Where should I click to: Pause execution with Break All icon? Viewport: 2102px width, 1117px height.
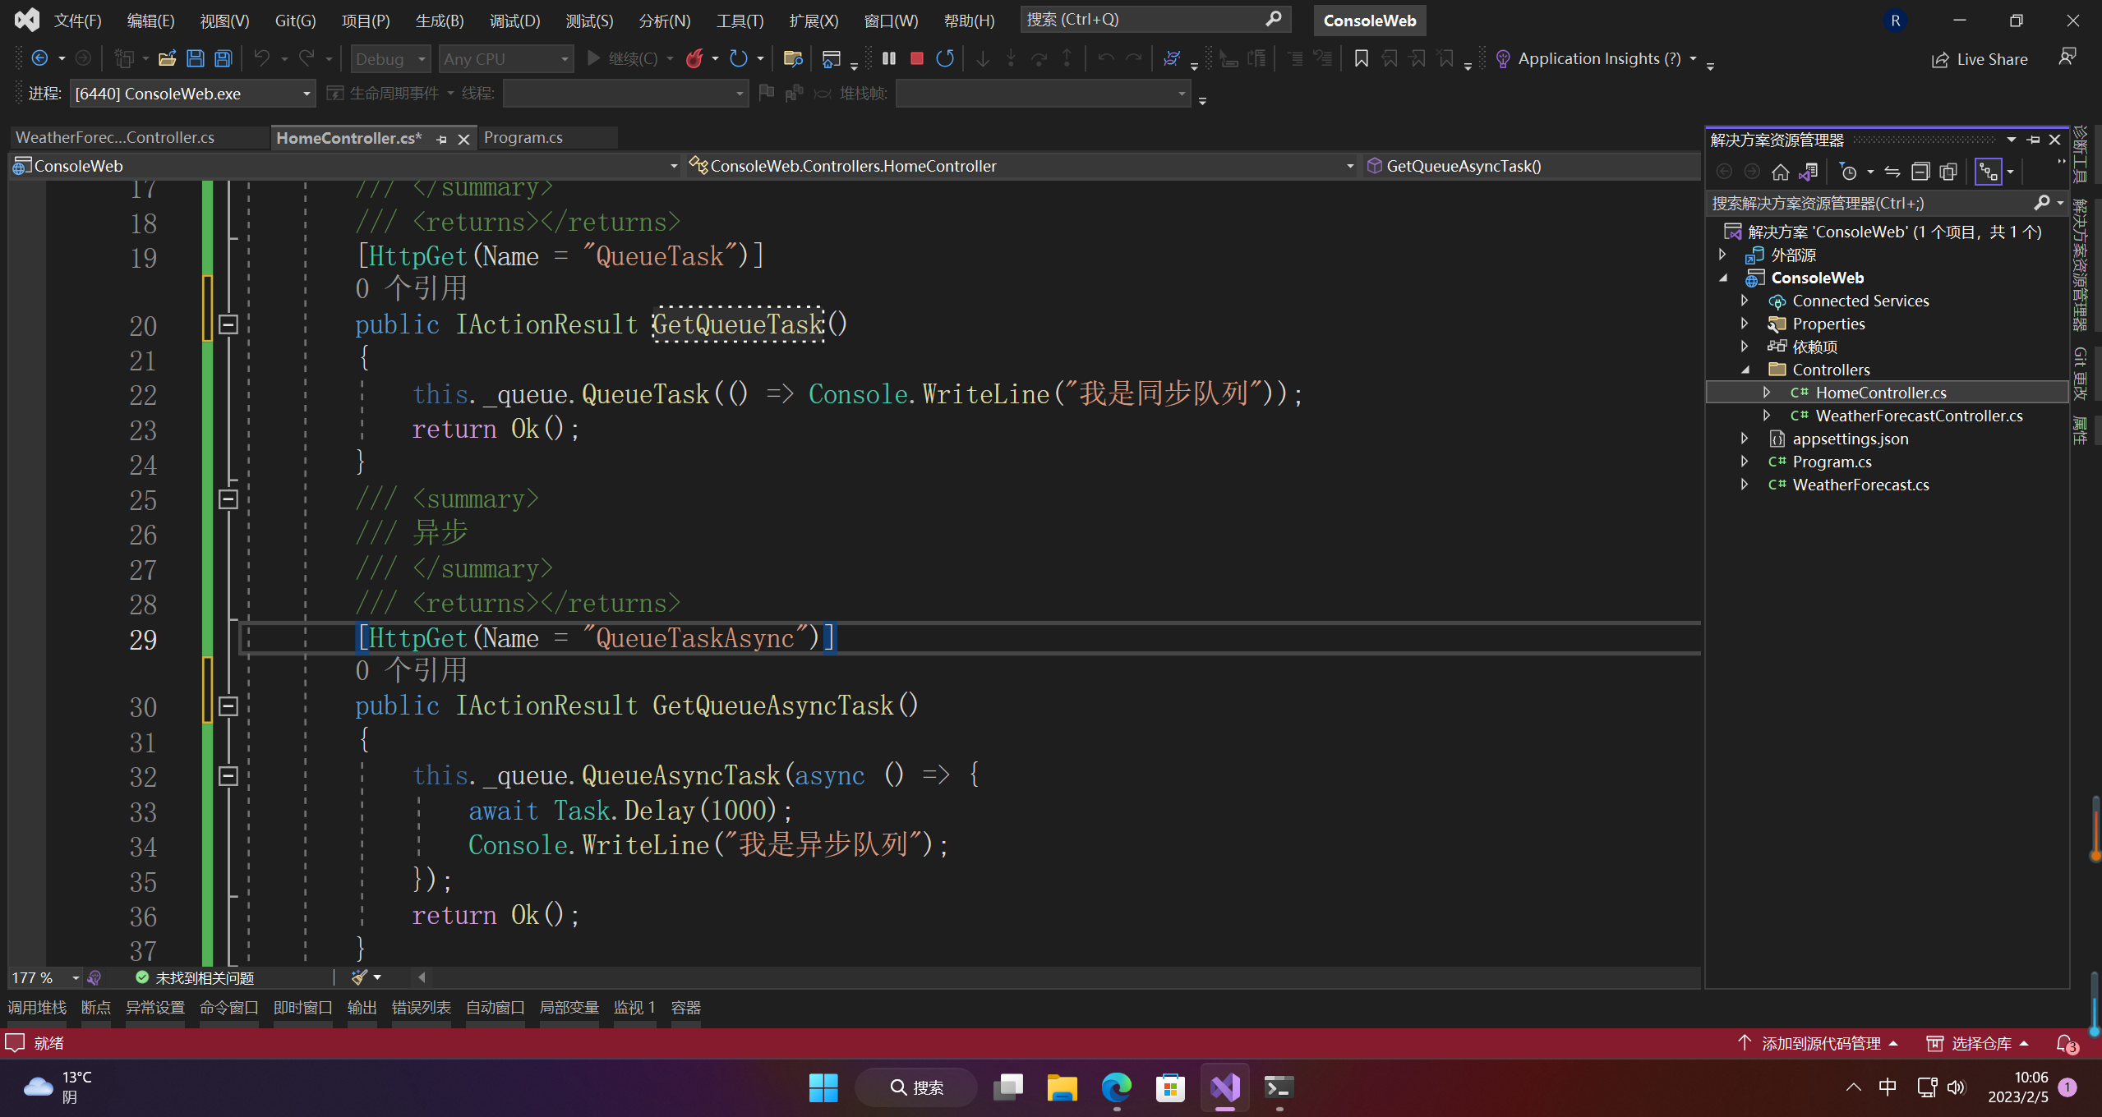tap(889, 58)
